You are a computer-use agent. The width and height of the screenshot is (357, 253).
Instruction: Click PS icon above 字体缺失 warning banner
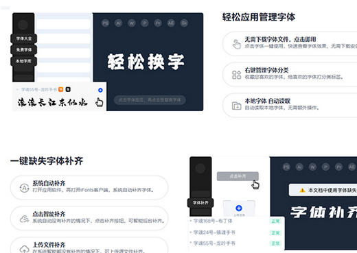(286, 167)
